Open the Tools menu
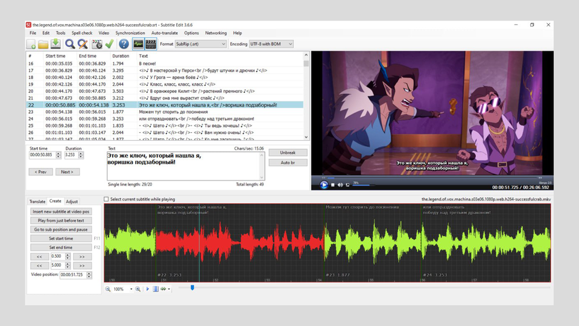 point(60,33)
